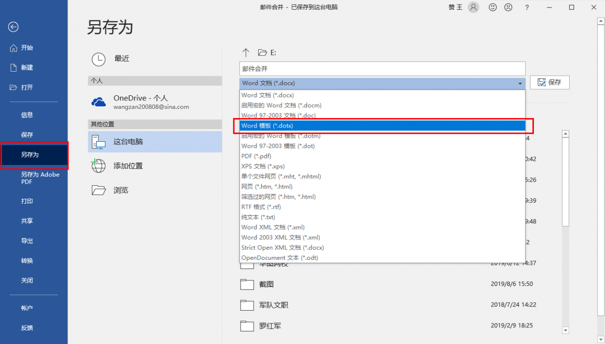The image size is (605, 344).
Task: Click the file name field 邮件合并
Action: click(382, 69)
